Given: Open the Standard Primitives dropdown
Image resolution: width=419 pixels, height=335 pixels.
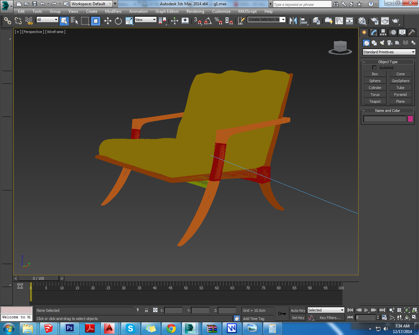Looking at the screenshot, I should (388, 52).
